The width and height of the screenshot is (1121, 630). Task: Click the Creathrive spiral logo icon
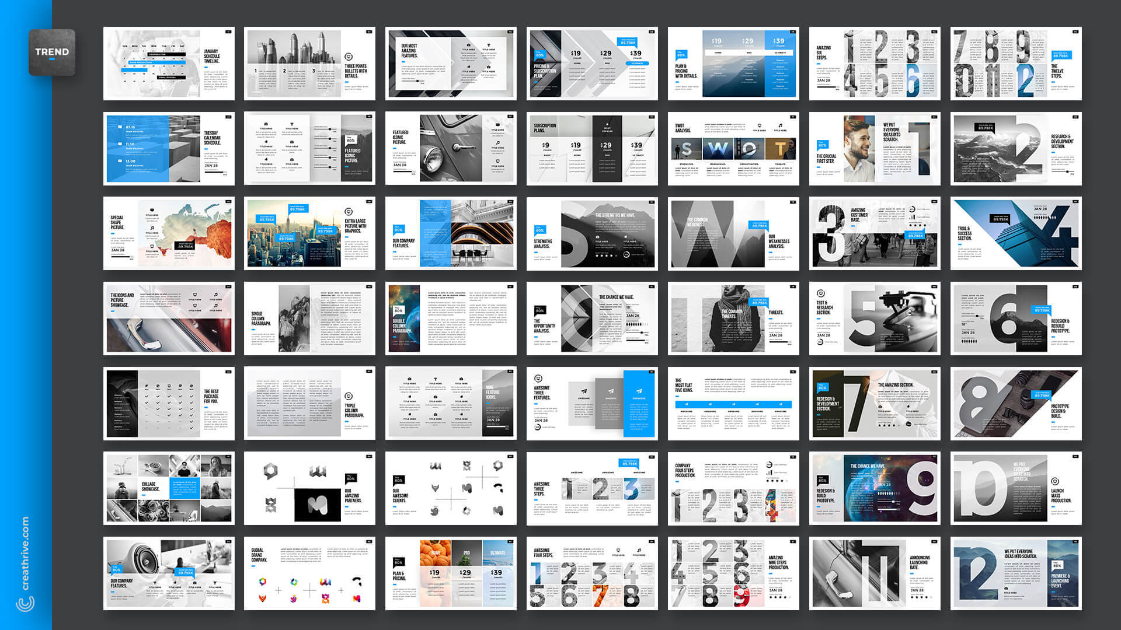point(25,603)
